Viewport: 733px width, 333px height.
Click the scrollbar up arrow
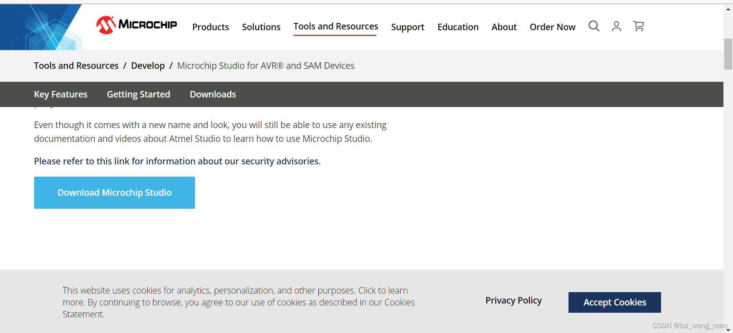[728, 9]
